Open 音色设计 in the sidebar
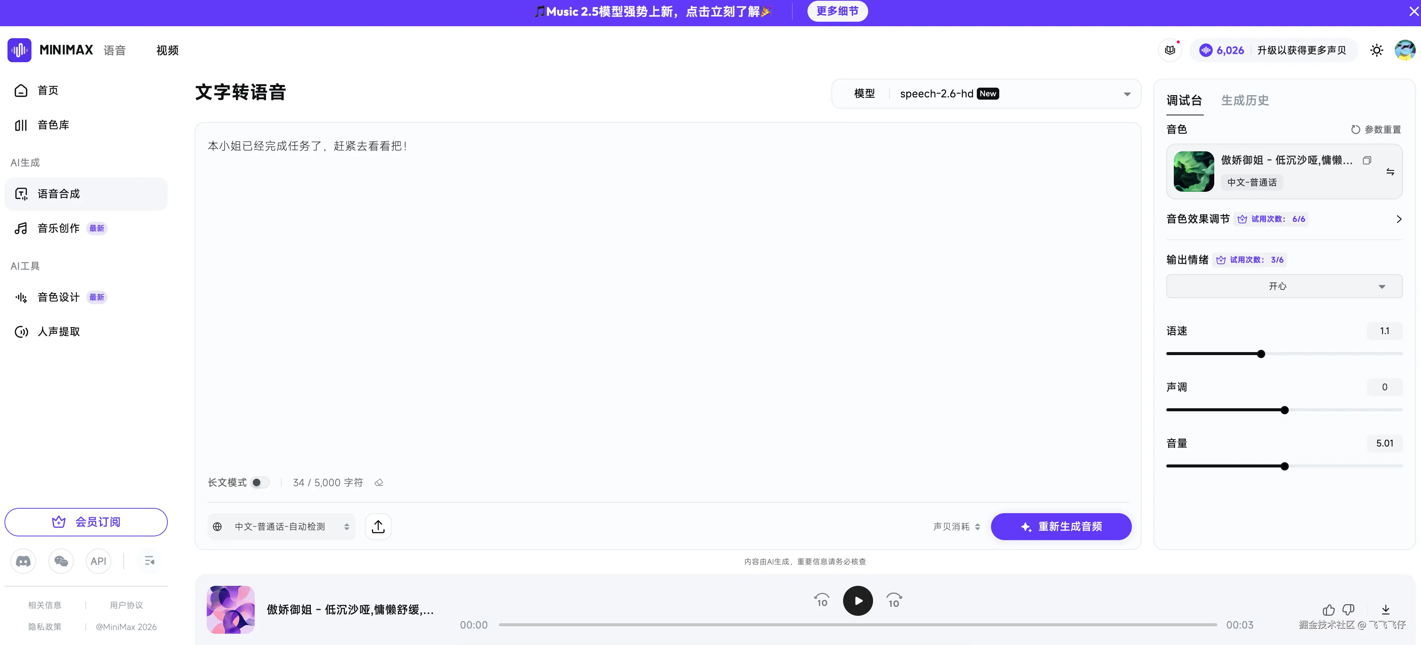The image size is (1421, 645). pyautogui.click(x=86, y=297)
